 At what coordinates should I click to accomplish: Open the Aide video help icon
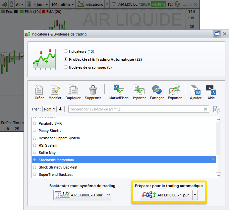211,90
